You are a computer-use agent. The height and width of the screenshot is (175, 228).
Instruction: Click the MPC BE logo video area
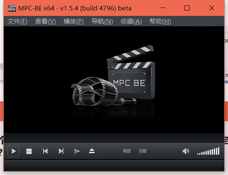pos(114,80)
